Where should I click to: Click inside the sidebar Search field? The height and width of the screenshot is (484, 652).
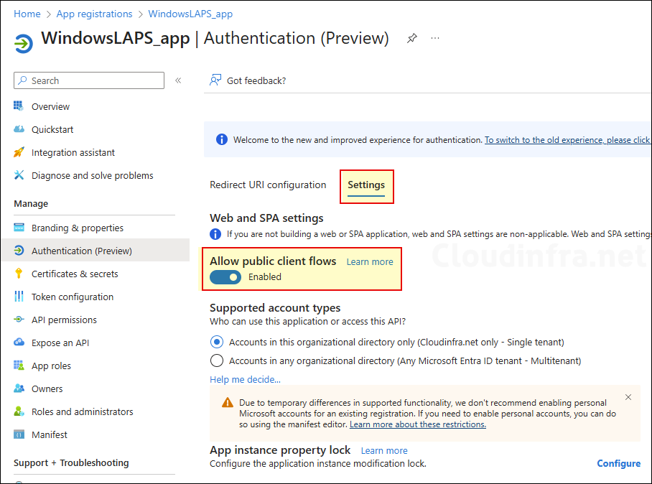coord(88,80)
